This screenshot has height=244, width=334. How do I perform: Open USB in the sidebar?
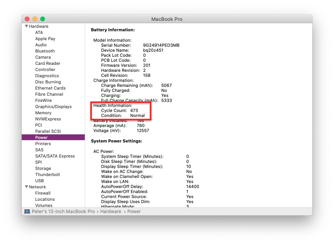tap(39, 180)
